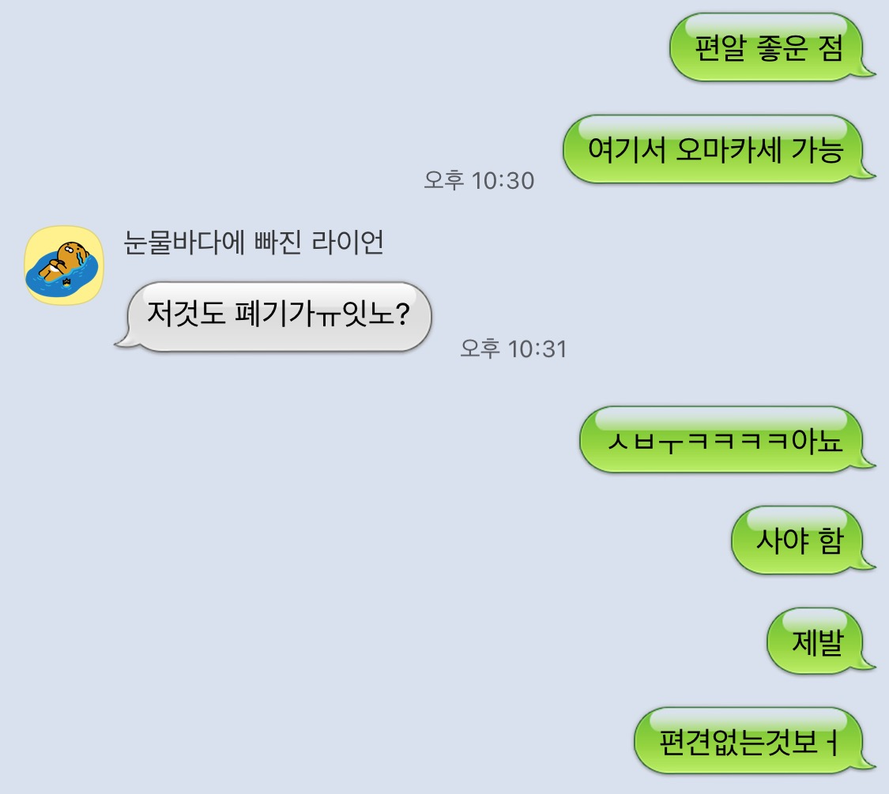This screenshot has height=794, width=889.
Task: Click the 오후 10:31 timestamp
Action: point(513,348)
